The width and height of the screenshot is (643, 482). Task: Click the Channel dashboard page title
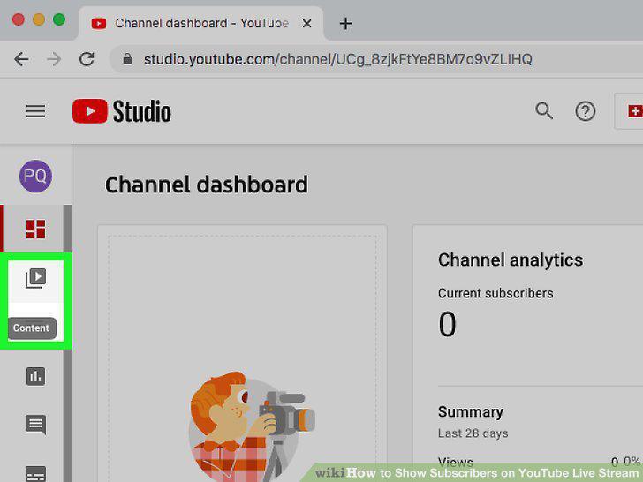207,185
